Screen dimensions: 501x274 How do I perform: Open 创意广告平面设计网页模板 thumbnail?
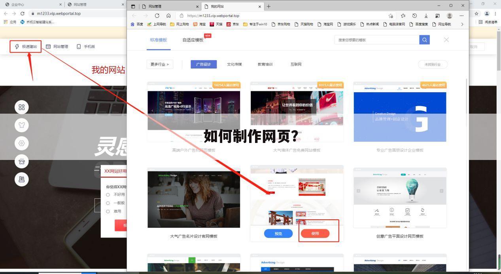coord(400,197)
